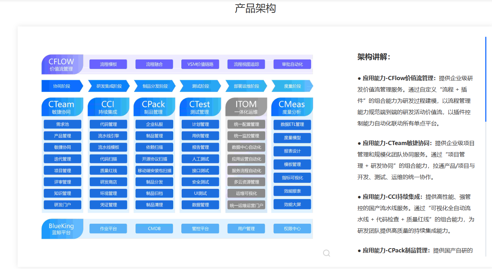
Task: Select the 产品管理 item
Action: [63, 136]
